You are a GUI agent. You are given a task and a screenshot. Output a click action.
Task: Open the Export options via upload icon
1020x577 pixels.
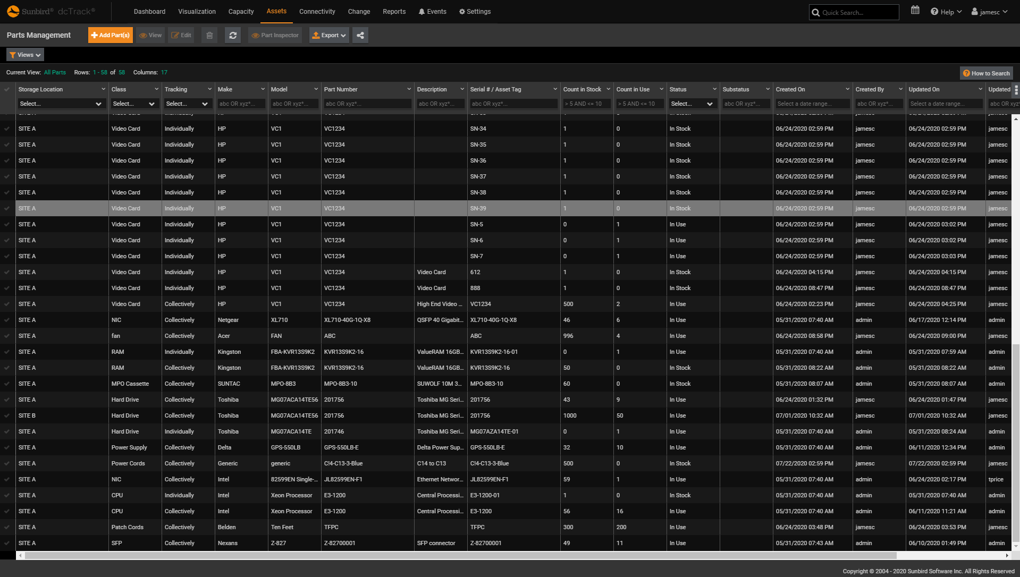(x=328, y=35)
